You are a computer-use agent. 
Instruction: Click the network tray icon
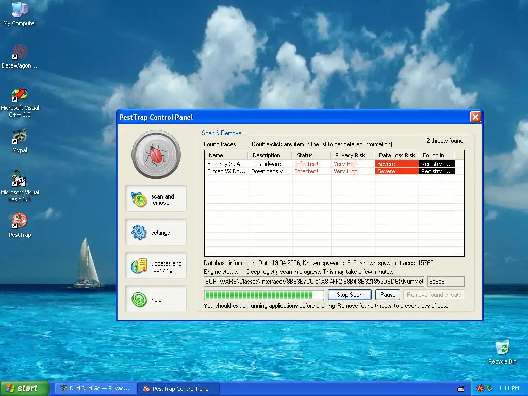coord(489,388)
